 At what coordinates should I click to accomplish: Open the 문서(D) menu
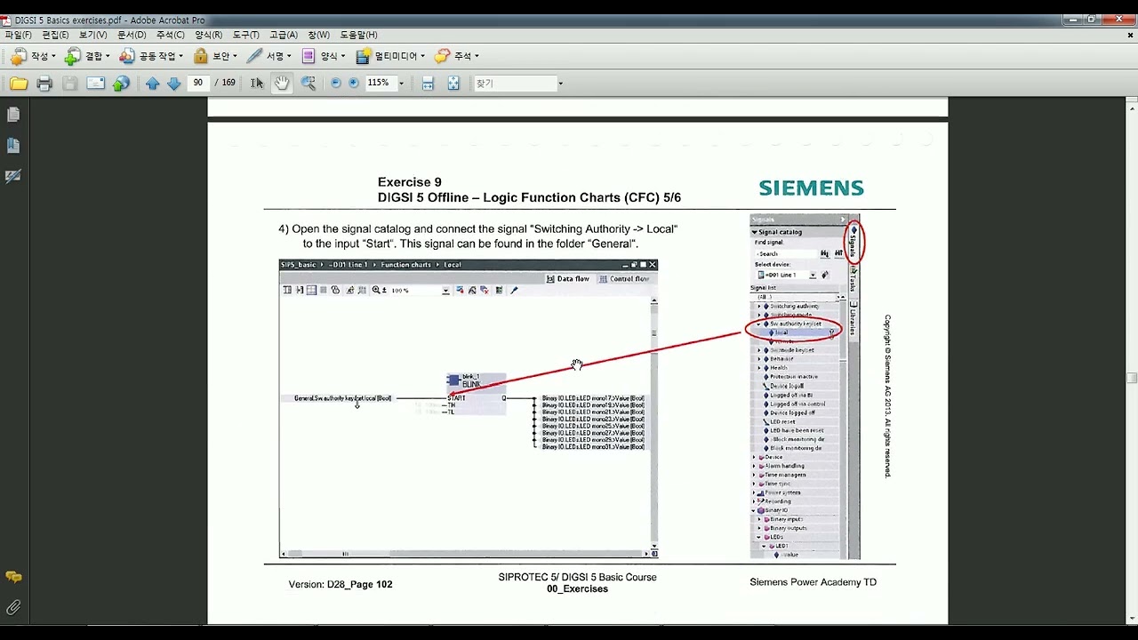coord(132,35)
